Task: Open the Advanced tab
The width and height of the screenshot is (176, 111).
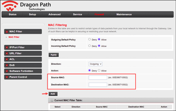Action: tap(54, 14)
